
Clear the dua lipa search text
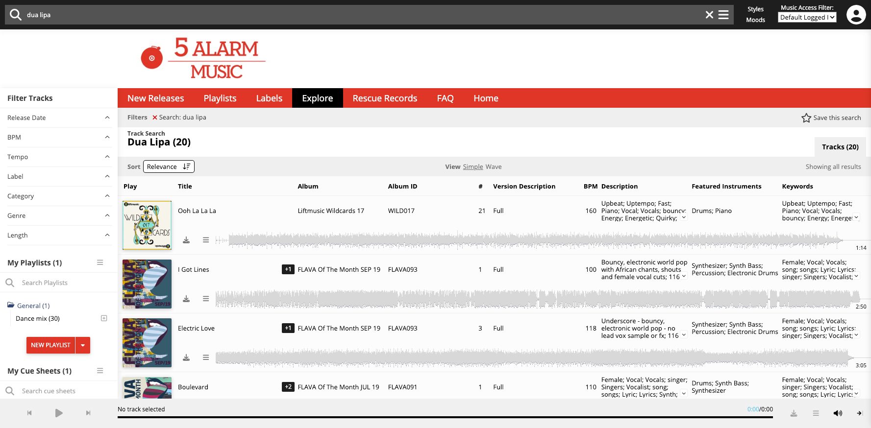click(x=709, y=15)
